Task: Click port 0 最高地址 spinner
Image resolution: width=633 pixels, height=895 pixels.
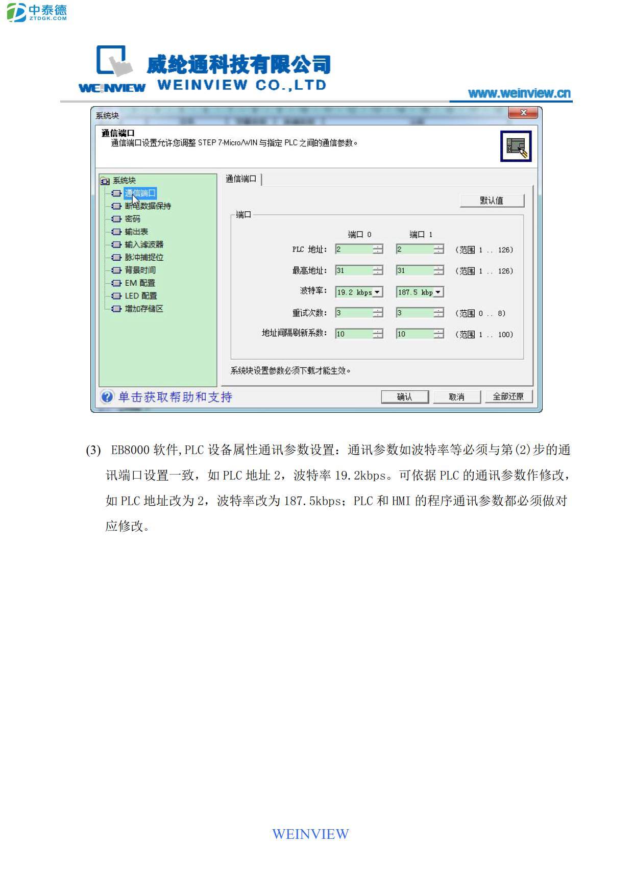Action: coord(378,270)
